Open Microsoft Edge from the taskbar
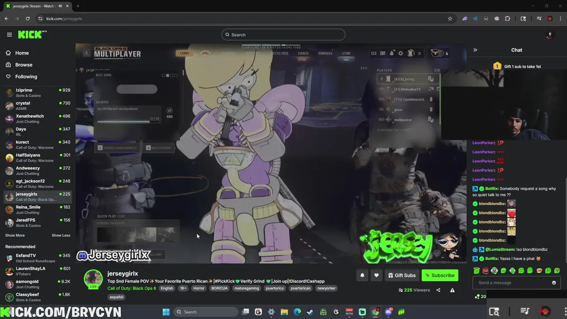Screen dimensions: 567x319 coord(297,312)
